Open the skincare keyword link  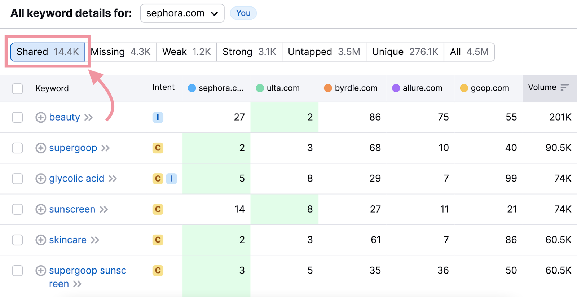click(68, 240)
